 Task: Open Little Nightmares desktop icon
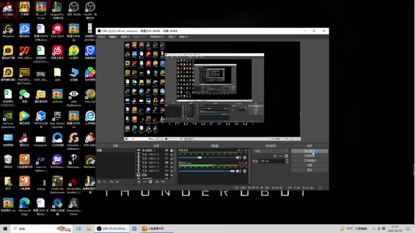point(74,98)
